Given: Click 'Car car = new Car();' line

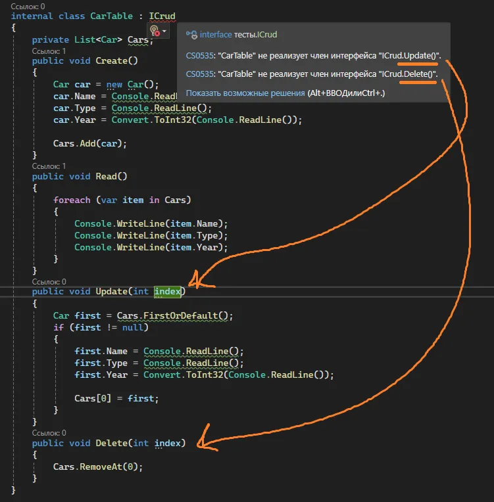Looking at the screenshot, I should pyautogui.click(x=106, y=85).
